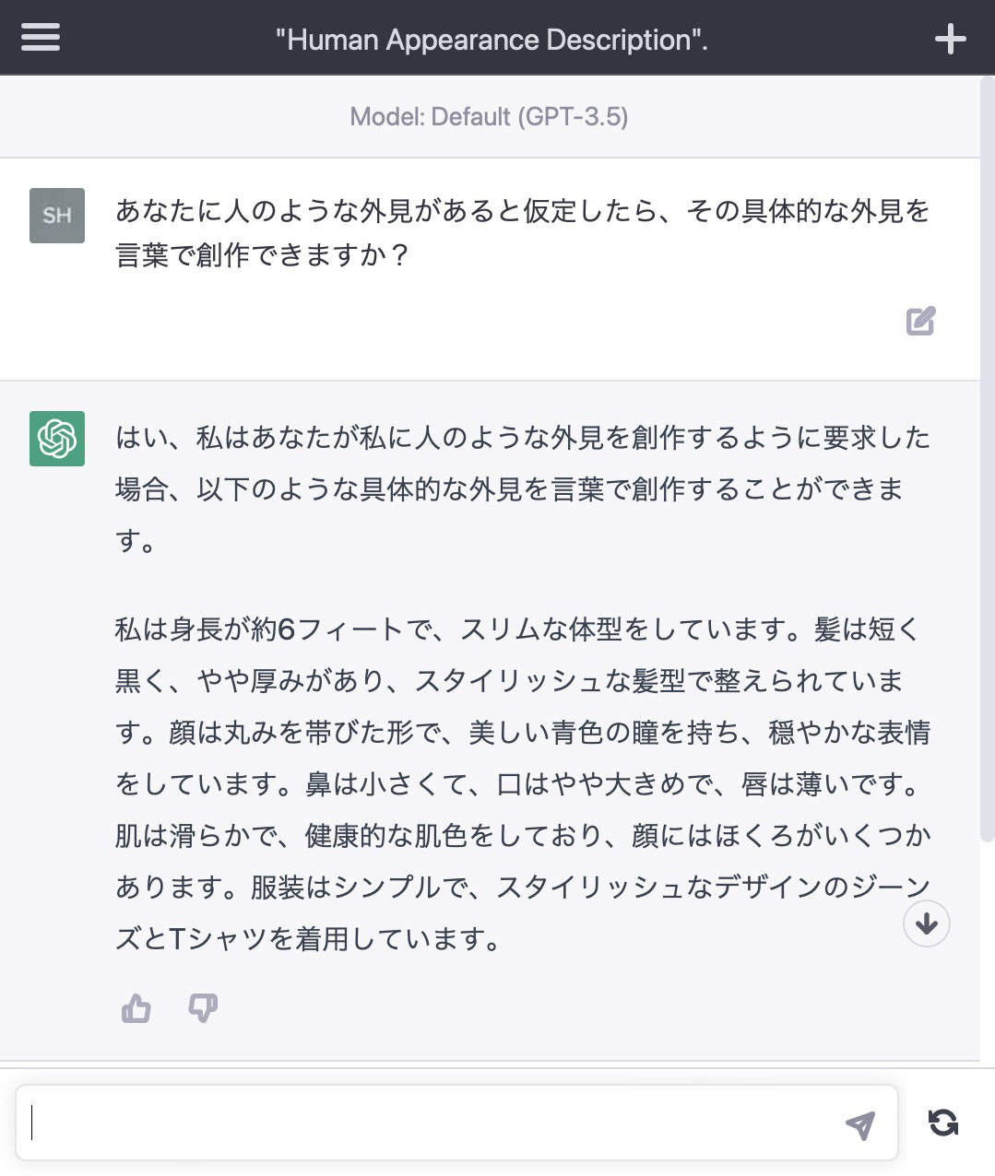Click the "Human Appearance Description" chat title
The image size is (995, 1176).
point(492,40)
